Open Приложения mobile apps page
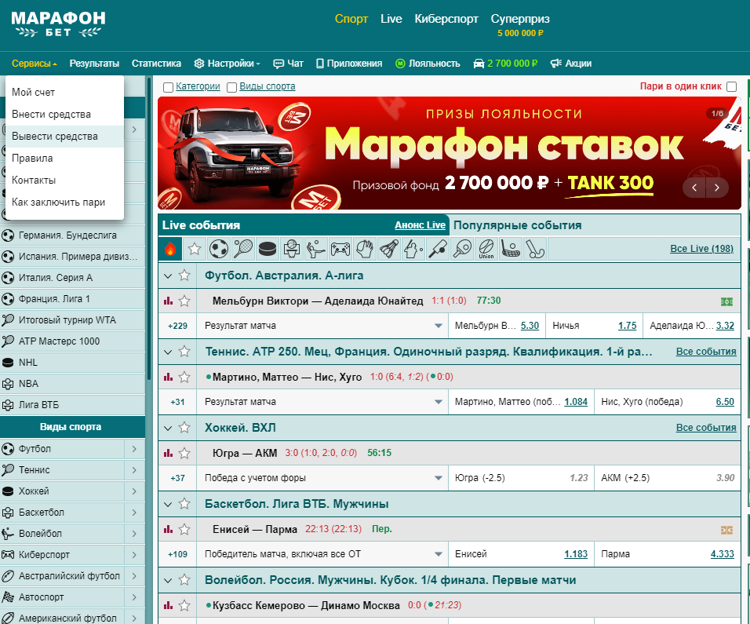This screenshot has height=624, width=750. (349, 64)
